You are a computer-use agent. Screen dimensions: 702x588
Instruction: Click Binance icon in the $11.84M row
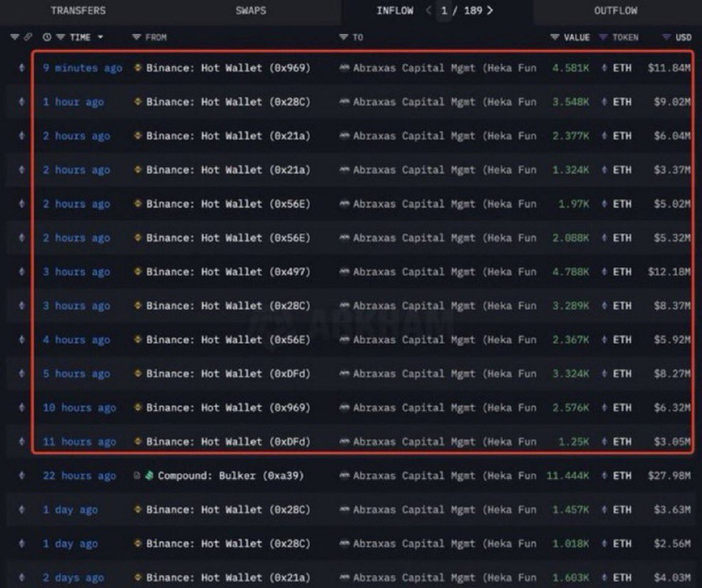click(138, 68)
